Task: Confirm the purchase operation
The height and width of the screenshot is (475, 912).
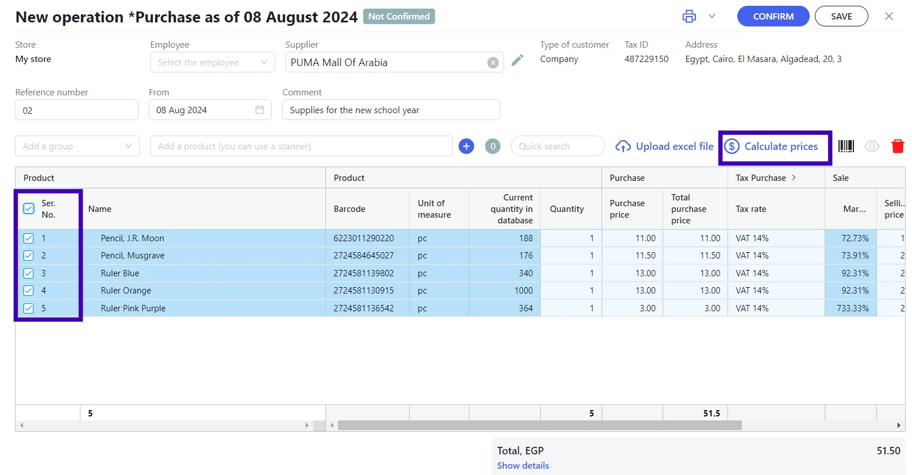Action: (x=773, y=16)
